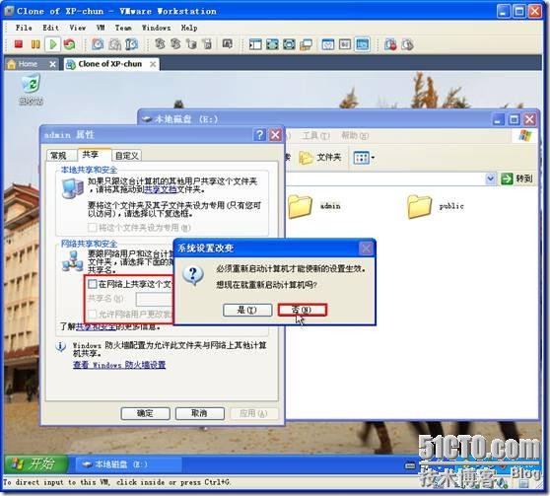Take a snapshot with the clock toolbar icon
The height and width of the screenshot is (496, 550).
click(98, 44)
